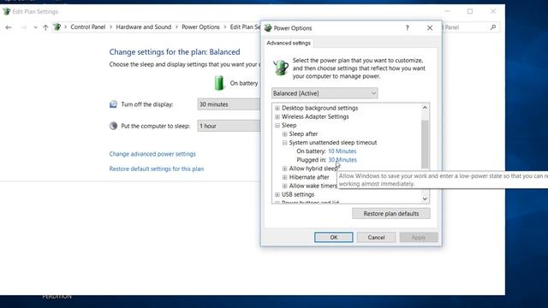Open the Turn off display 30 minutes dropdown

coord(229,104)
